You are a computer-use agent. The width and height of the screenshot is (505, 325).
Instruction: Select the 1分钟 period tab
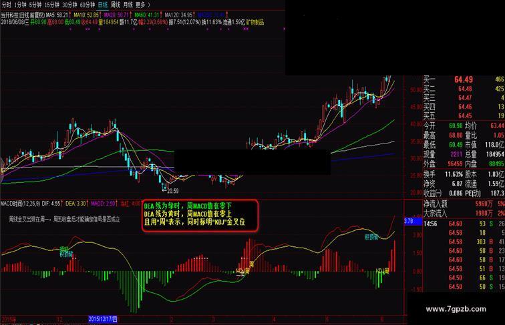(20, 5)
